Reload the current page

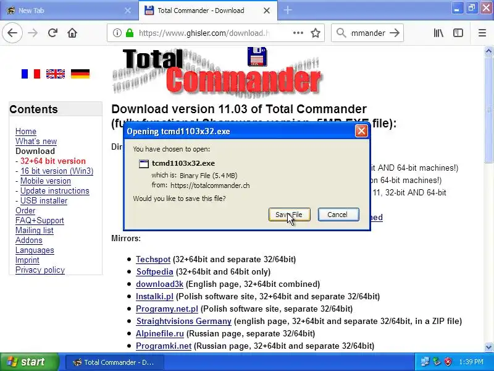click(x=52, y=33)
